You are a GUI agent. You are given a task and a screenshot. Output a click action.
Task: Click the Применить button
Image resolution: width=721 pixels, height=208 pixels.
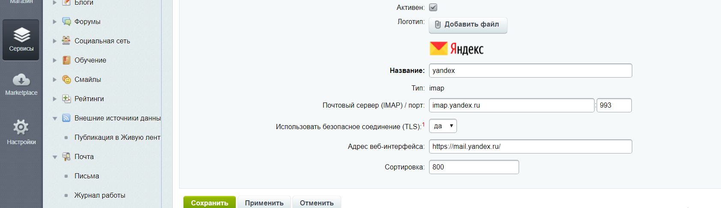(x=264, y=202)
